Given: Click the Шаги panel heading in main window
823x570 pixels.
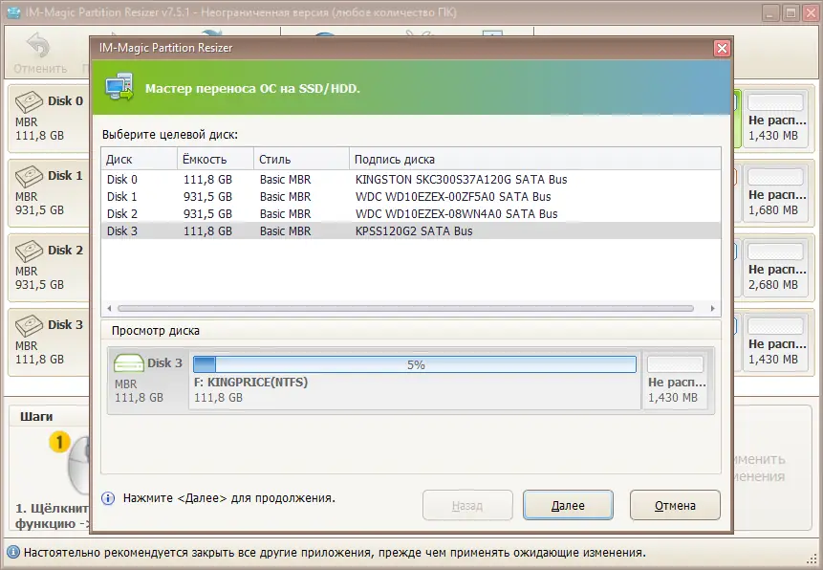Looking at the screenshot, I should tap(36, 417).
